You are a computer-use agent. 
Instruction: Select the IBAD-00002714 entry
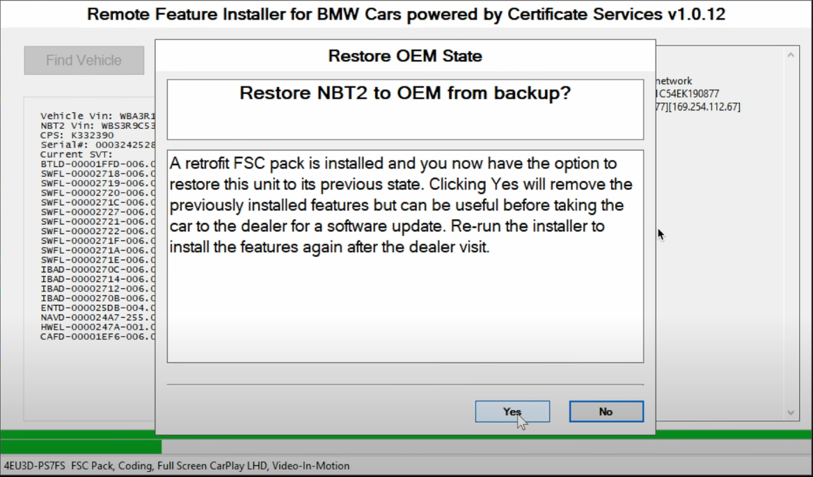click(x=98, y=279)
